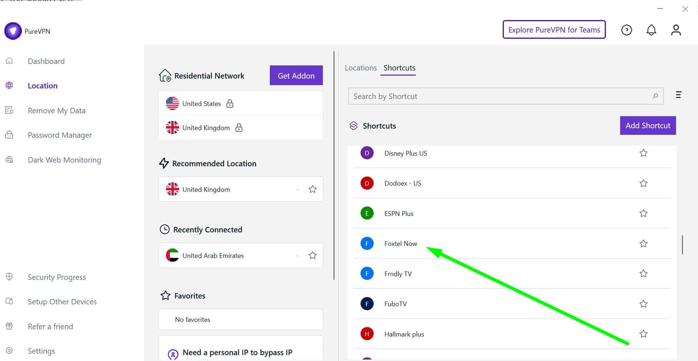Viewport: 698px width, 361px height.
Task: Connect to Foxtel Now shortcut
Action: 512,243
